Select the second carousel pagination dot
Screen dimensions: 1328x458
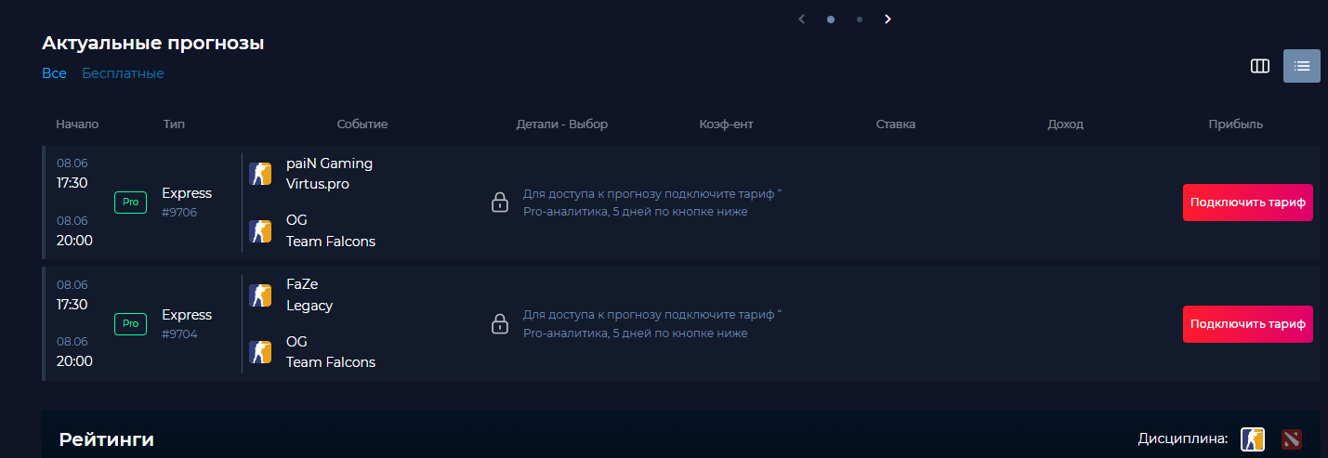[860, 19]
